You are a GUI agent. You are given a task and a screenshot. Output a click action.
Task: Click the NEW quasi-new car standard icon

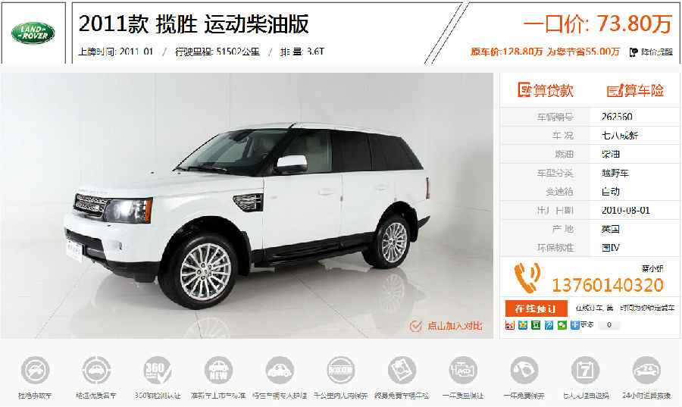tap(219, 371)
